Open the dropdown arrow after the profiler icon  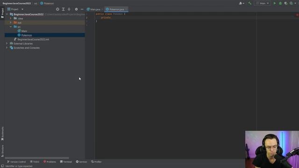click(295, 3)
